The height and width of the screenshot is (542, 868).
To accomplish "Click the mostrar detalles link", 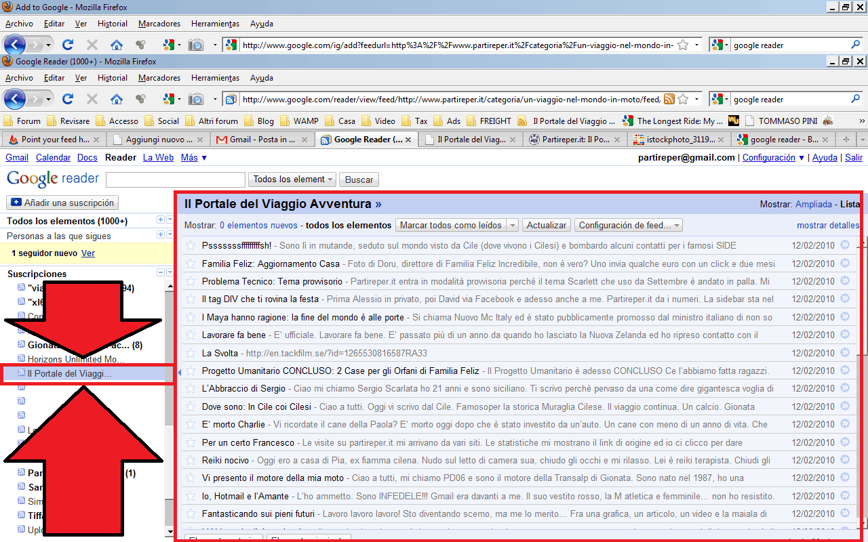I will pyautogui.click(x=828, y=226).
